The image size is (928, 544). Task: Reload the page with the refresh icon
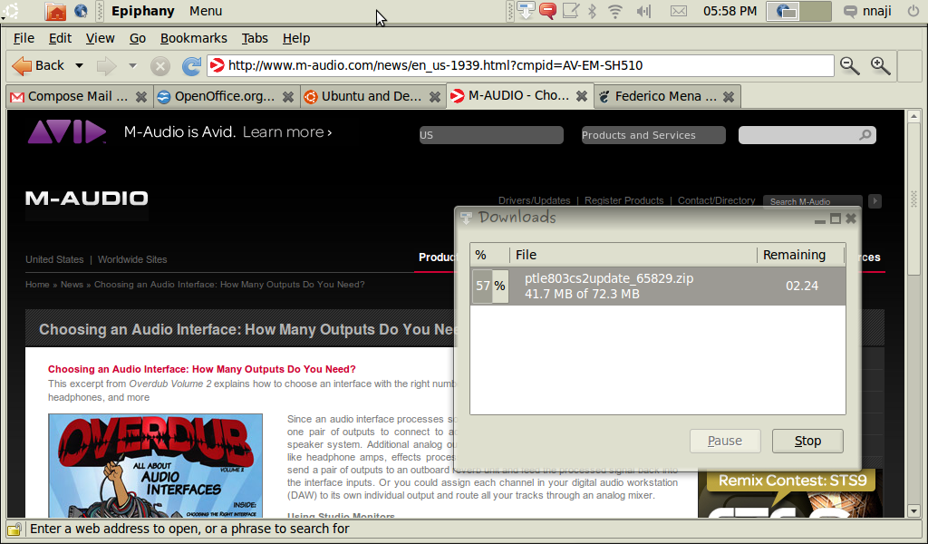(x=191, y=65)
